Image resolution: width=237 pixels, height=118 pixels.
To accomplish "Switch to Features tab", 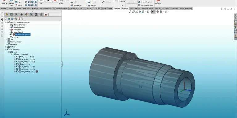I will (4, 9).
